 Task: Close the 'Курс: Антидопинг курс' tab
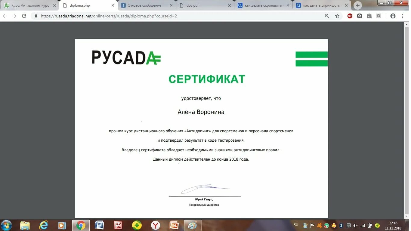pyautogui.click(x=54, y=5)
